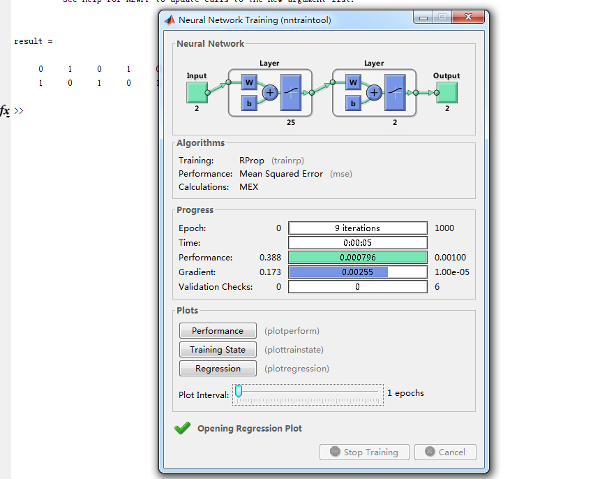Image resolution: width=593 pixels, height=479 pixels.
Task: Click the initial gradient value '0.173'
Action: 271,272
